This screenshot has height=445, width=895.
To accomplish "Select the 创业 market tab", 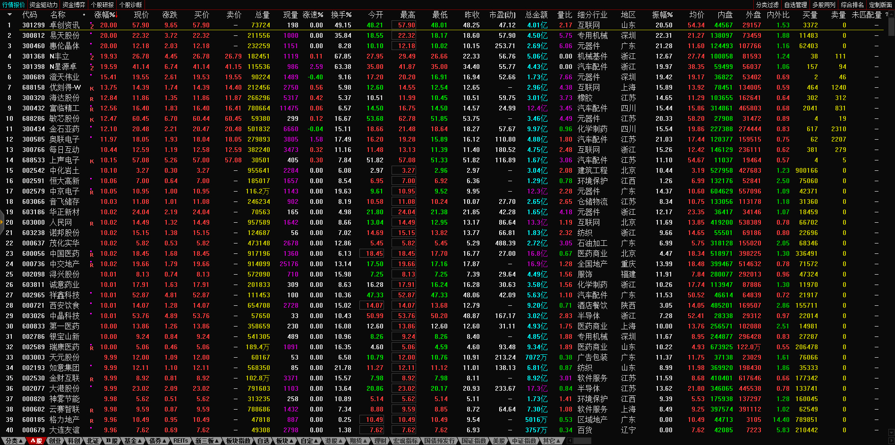I will [55, 441].
